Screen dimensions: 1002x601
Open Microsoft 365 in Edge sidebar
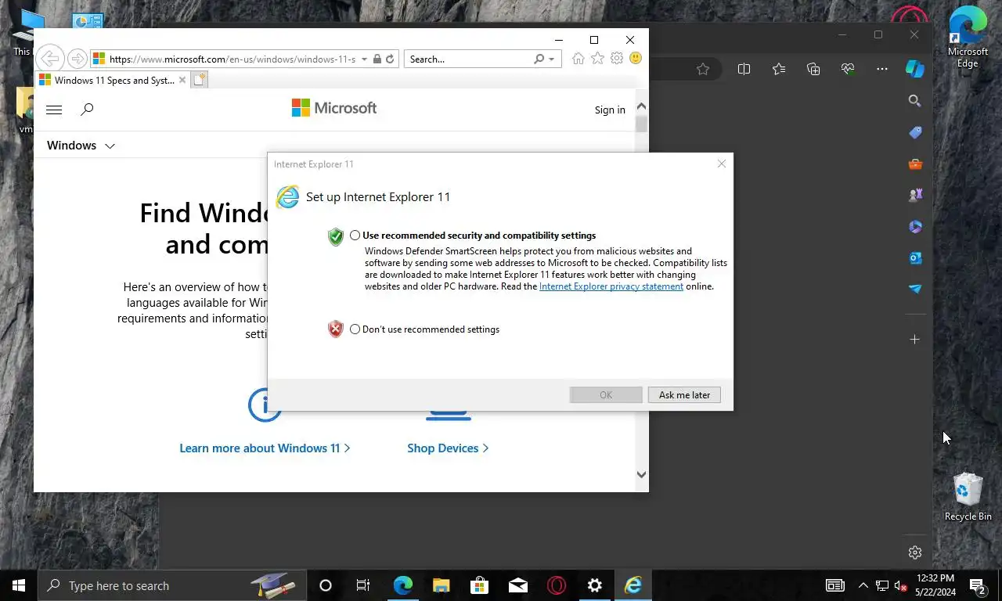point(915,226)
